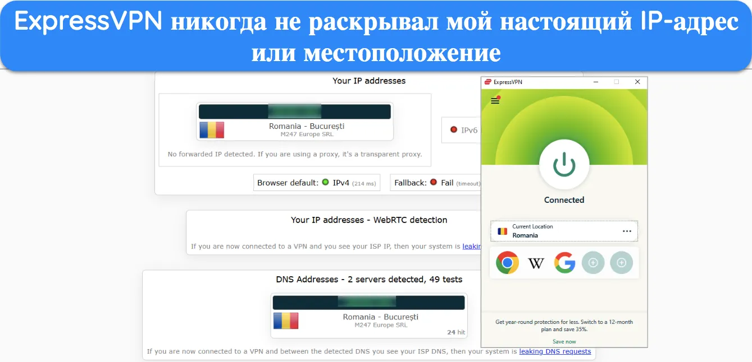752x362 pixels.
Task: Click M247 Europe SRL under DNS address
Action: [x=381, y=325]
